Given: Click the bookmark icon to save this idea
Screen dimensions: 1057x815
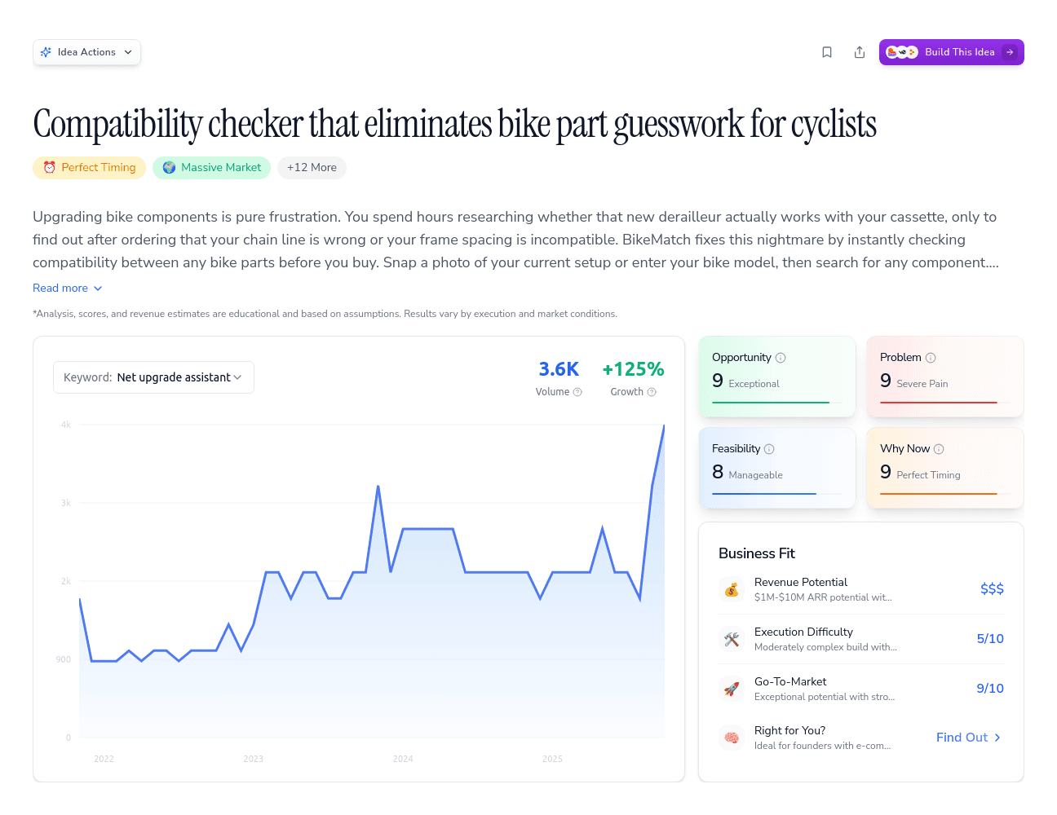Looking at the screenshot, I should [x=827, y=51].
